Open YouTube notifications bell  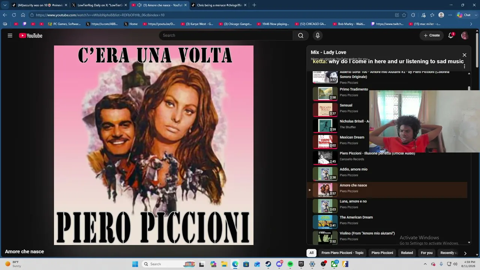pos(451,36)
